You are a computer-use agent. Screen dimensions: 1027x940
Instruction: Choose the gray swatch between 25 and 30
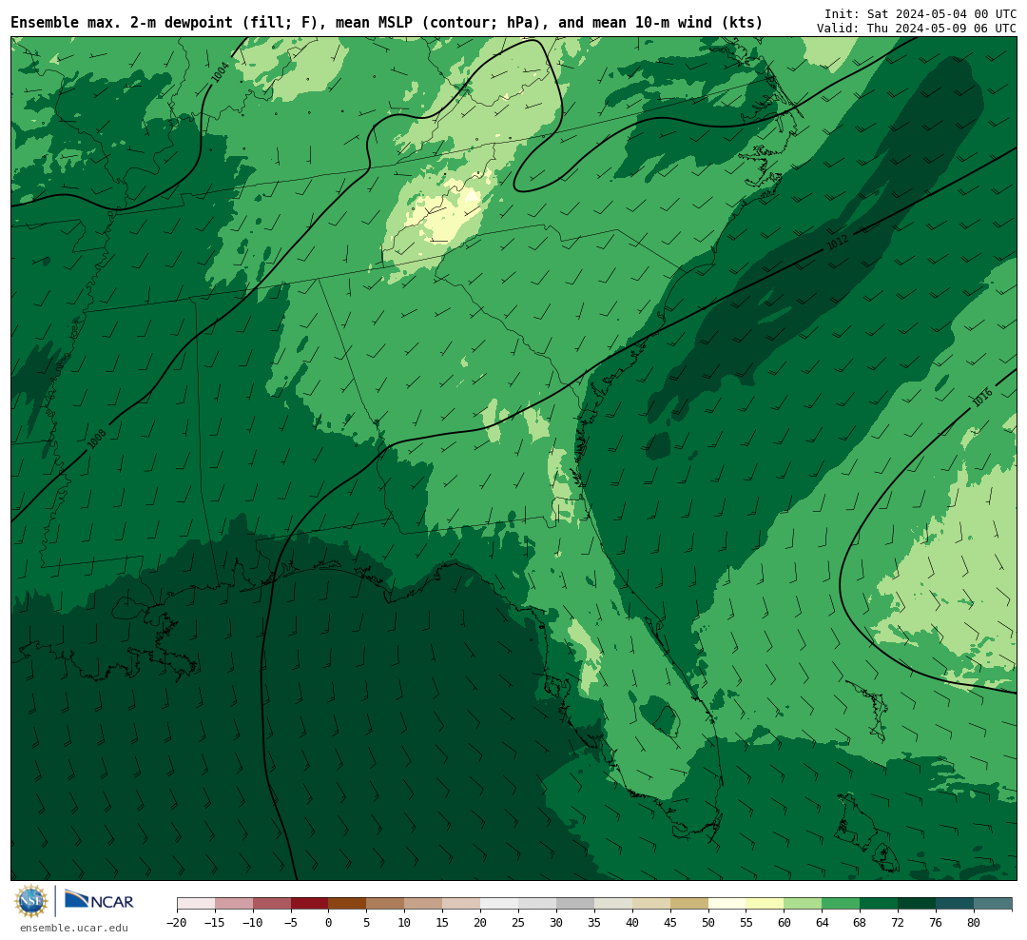537,904
